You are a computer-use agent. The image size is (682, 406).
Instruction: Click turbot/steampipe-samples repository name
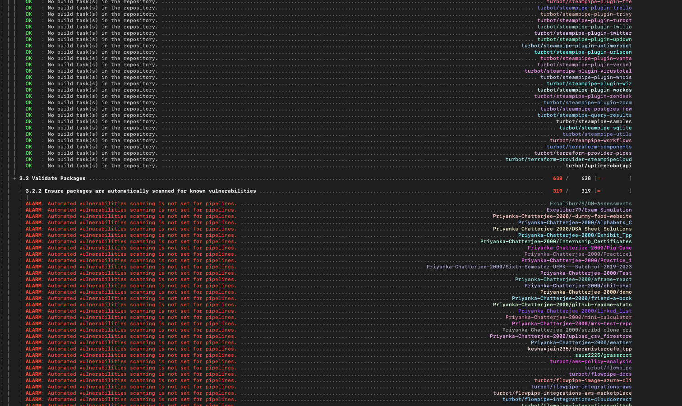tap(594, 122)
